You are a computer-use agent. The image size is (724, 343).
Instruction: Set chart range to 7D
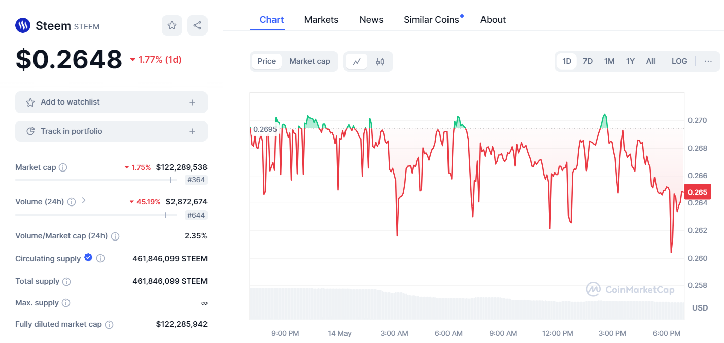click(588, 61)
